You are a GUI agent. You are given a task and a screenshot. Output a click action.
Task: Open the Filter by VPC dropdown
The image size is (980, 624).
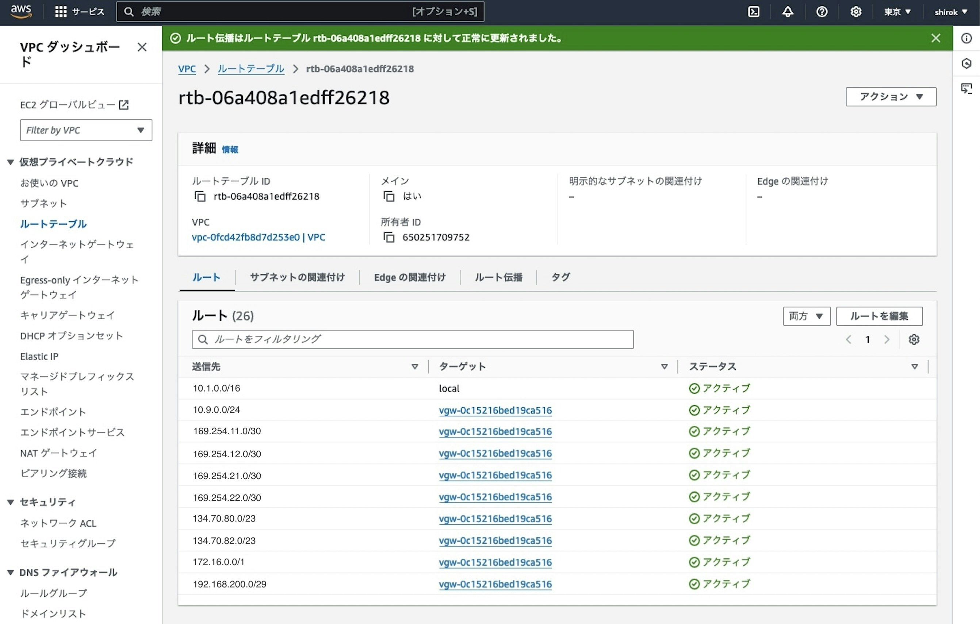[x=86, y=130]
